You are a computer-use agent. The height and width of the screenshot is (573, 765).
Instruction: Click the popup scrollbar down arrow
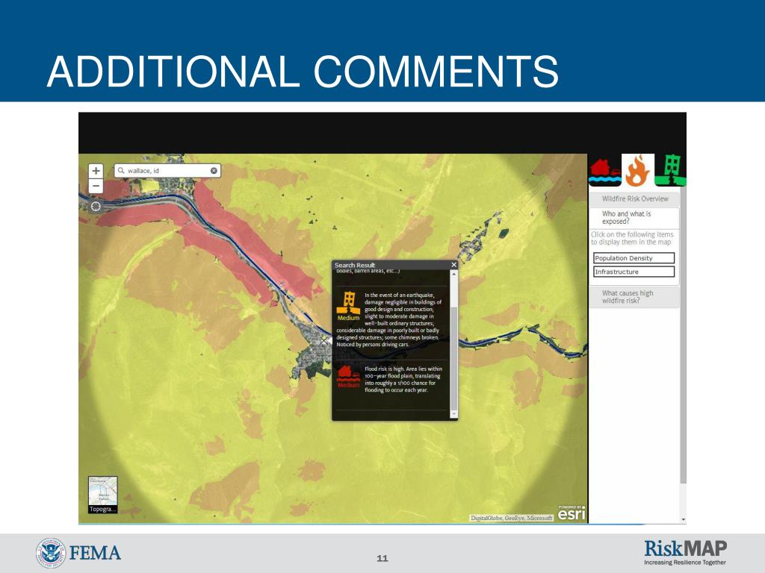(x=453, y=413)
